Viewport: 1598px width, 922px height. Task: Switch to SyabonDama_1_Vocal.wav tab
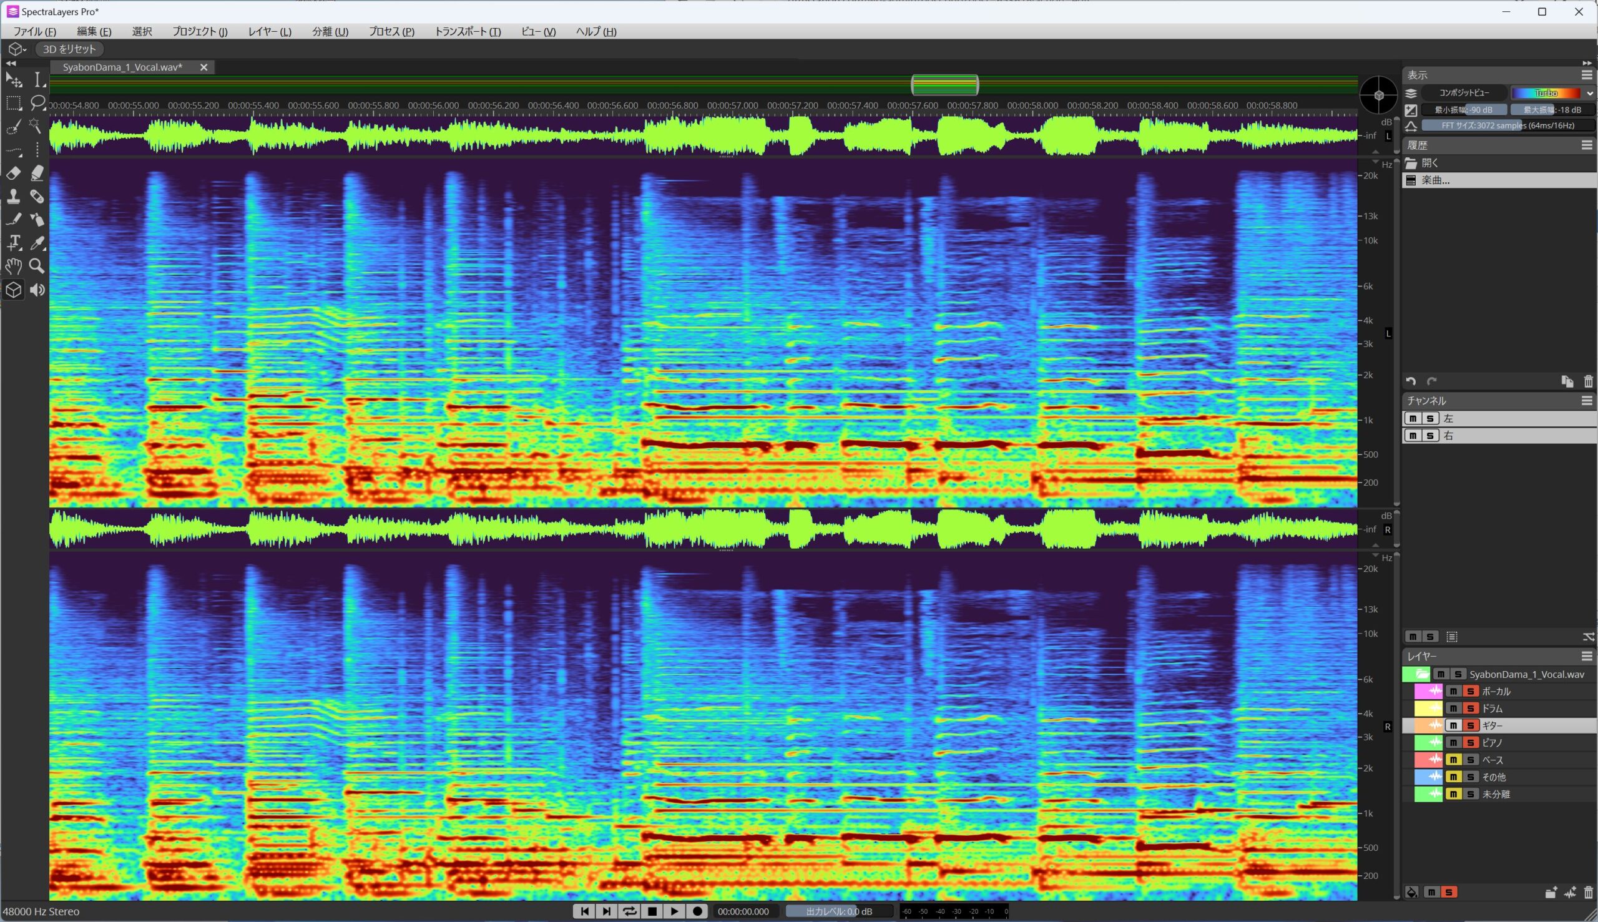122,67
